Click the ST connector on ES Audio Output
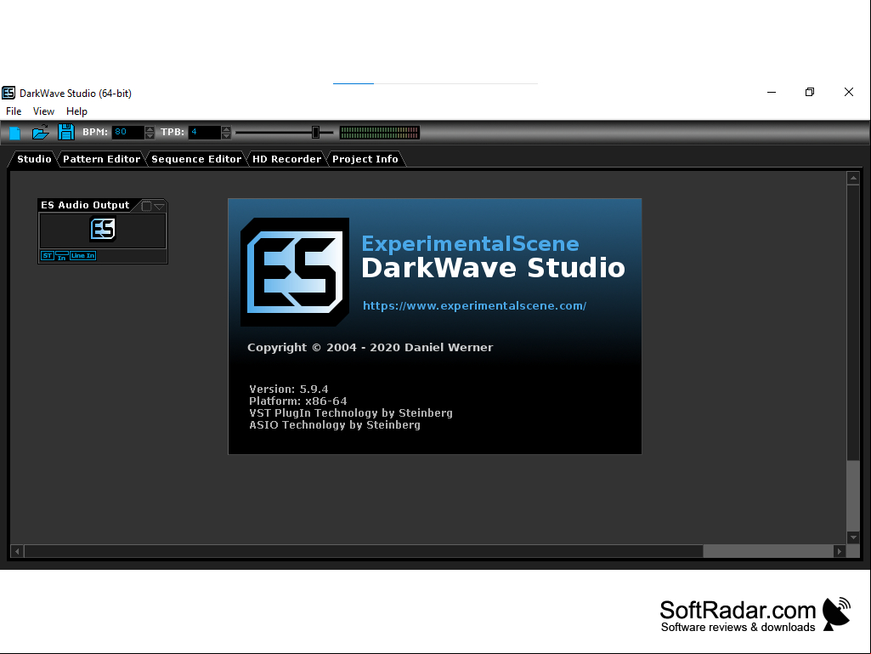 [x=48, y=256]
